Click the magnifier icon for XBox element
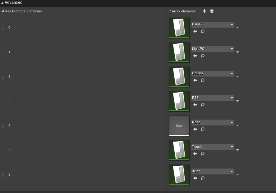The image size is (276, 193). point(203,178)
